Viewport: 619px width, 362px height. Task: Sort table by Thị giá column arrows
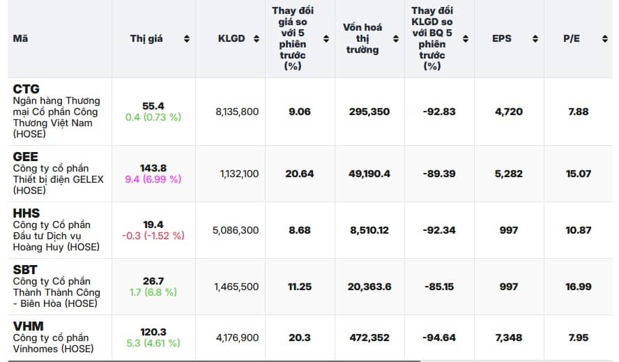[x=186, y=39]
